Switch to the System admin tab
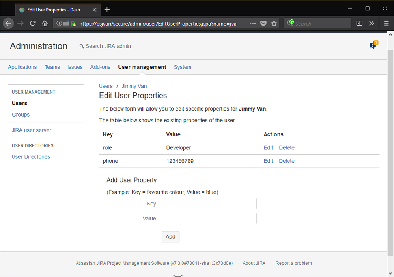The height and width of the screenshot is (277, 394). (183, 67)
